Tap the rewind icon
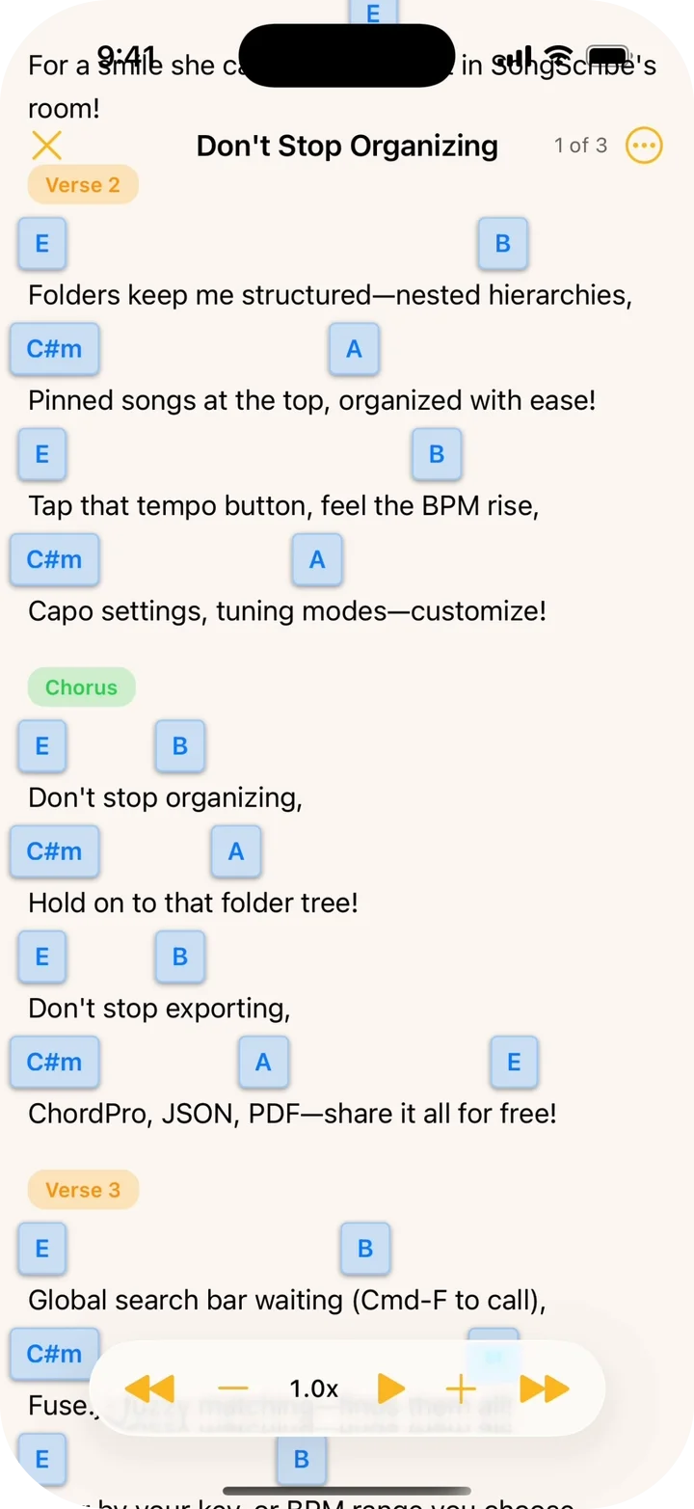Viewport: 694px width, 1509px height. (149, 1388)
